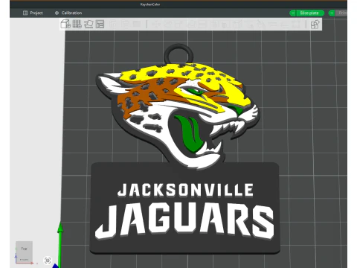Click the Slice plate button
Viewport: 357px width, 268px height.
pyautogui.click(x=309, y=13)
